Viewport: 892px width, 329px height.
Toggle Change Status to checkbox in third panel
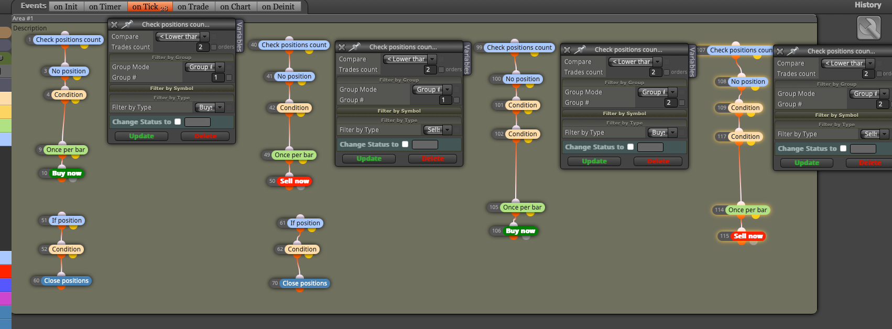click(x=630, y=147)
